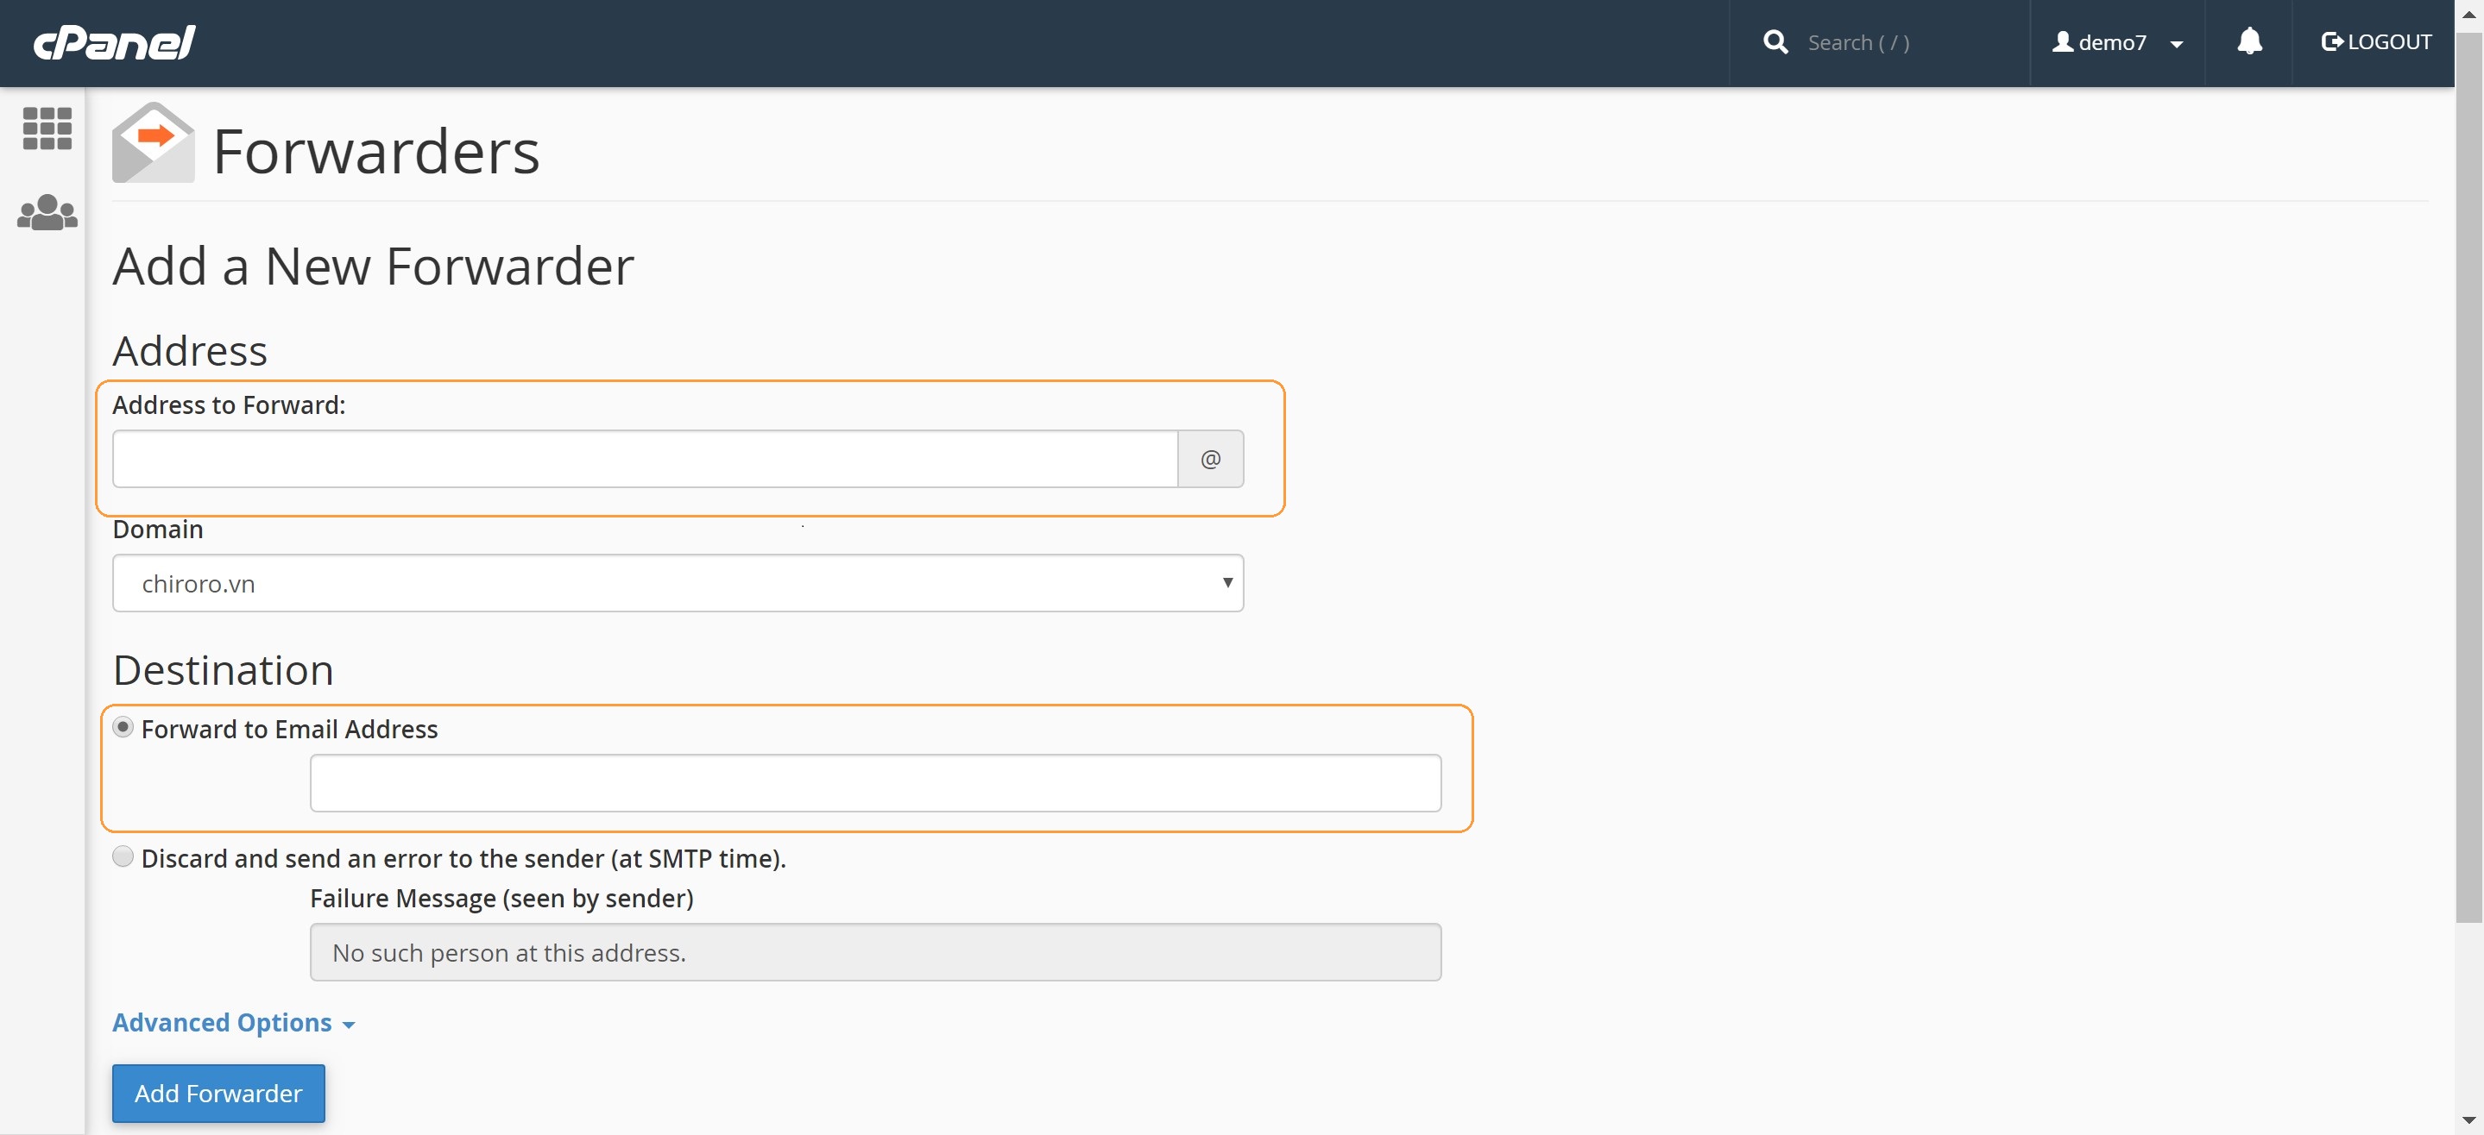
Task: Click the @ addon beside address field
Action: 1210,459
